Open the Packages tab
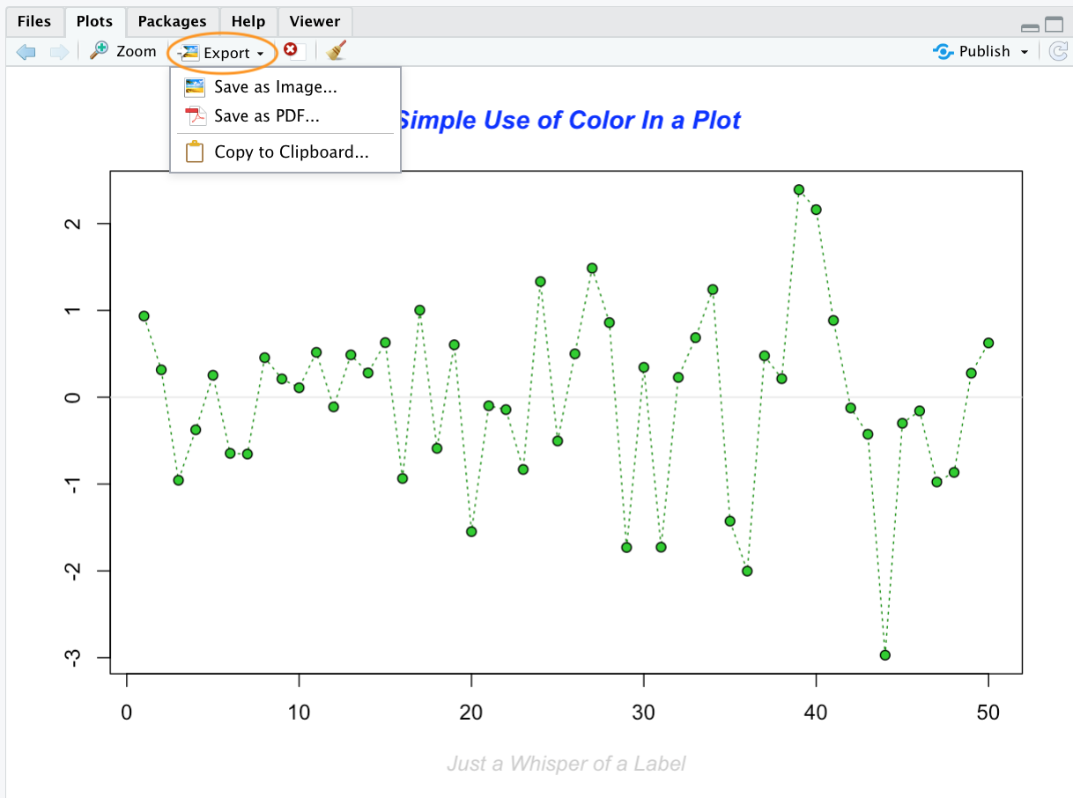Screen dimensions: 1073x798 [172, 21]
